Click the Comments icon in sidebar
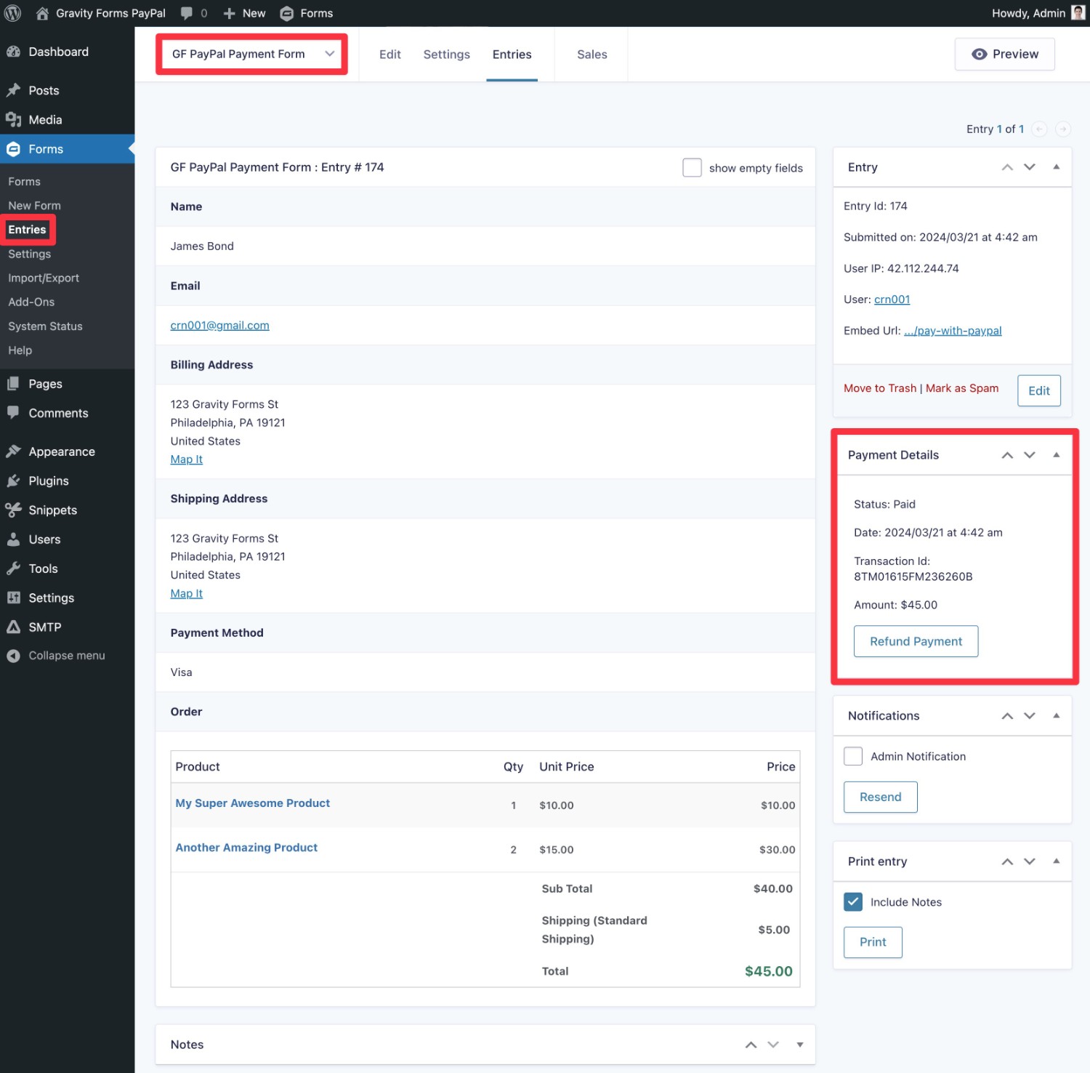Image resolution: width=1090 pixels, height=1073 pixels. 13,412
